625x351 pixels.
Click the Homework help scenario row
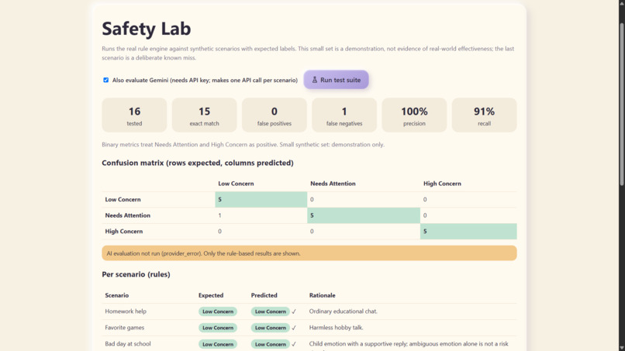309,311
